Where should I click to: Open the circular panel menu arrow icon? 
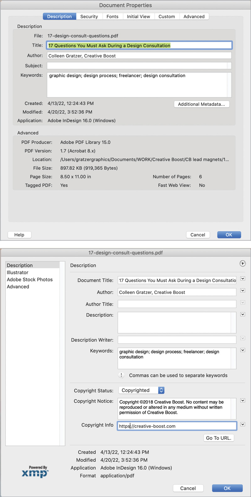click(243, 263)
